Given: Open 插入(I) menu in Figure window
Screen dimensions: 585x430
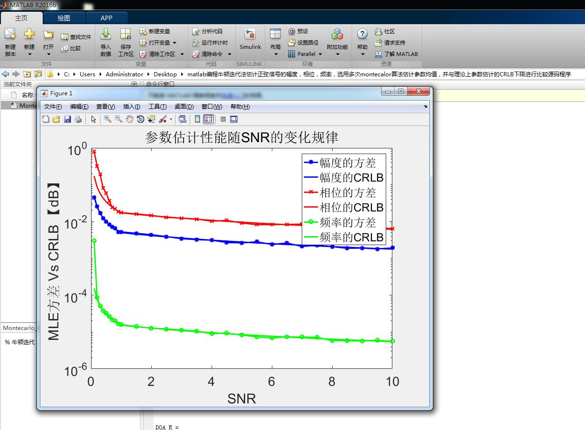Looking at the screenshot, I should pyautogui.click(x=131, y=107).
